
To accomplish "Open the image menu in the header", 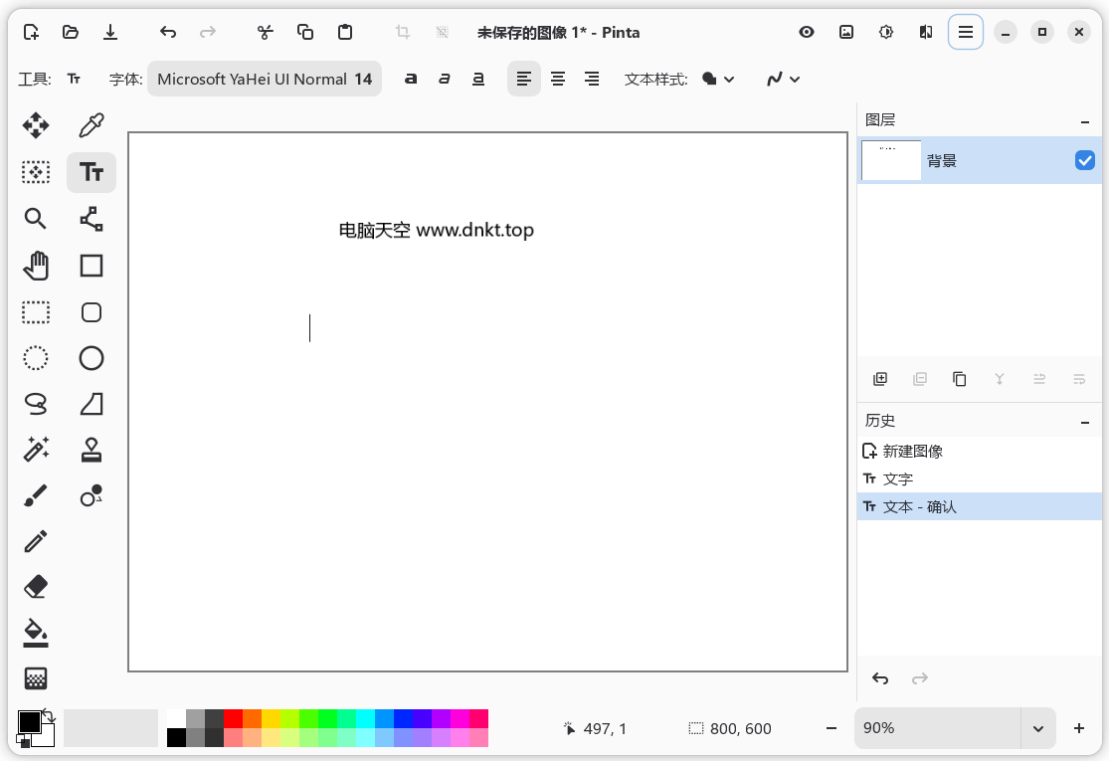I will tap(845, 32).
